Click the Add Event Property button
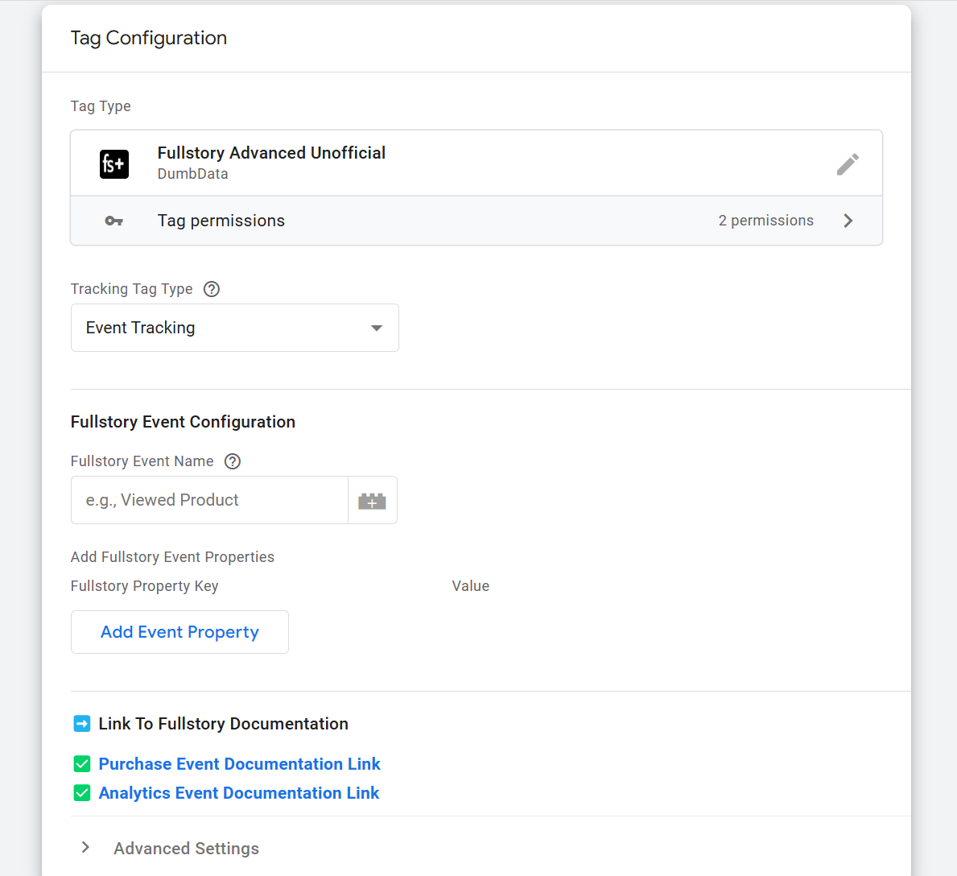The image size is (957, 876). pos(179,632)
